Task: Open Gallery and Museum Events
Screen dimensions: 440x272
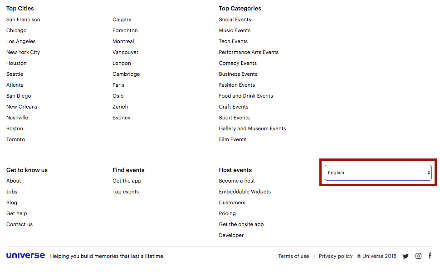Action: (252, 129)
